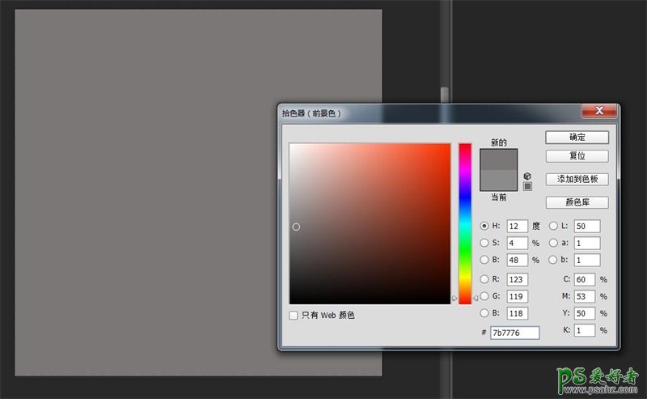Click the S value field showing 4
This screenshot has height=399, width=647.
[x=517, y=243]
